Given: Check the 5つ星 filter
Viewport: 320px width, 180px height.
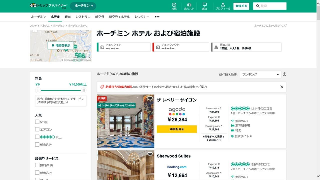Looking at the screenshot, I should pos(37,122).
